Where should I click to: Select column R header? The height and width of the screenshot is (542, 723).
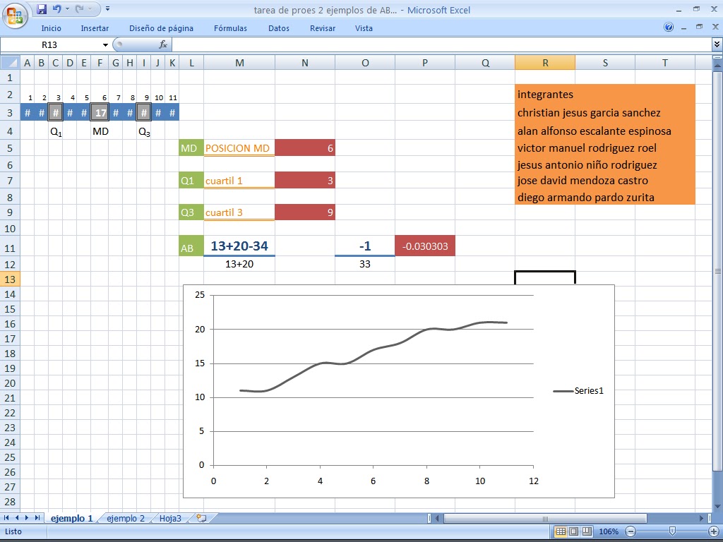(x=545, y=63)
